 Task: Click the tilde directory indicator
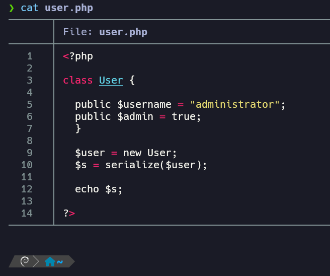tap(60, 262)
